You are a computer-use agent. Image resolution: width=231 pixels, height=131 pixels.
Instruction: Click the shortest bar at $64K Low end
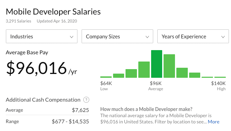(106, 77)
